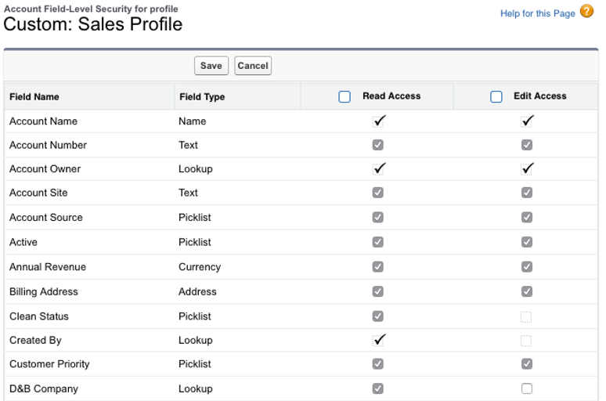606x401 pixels.
Task: Toggle the Edit Access select-all checkbox
Action: (x=496, y=96)
